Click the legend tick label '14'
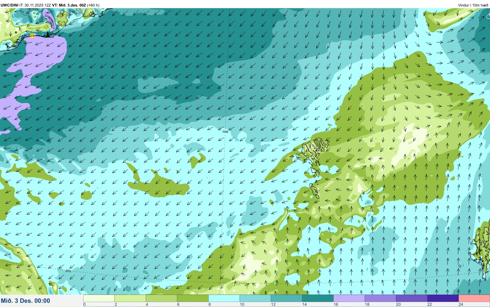Viewport: 490px width, 307px height. pyautogui.click(x=304, y=305)
